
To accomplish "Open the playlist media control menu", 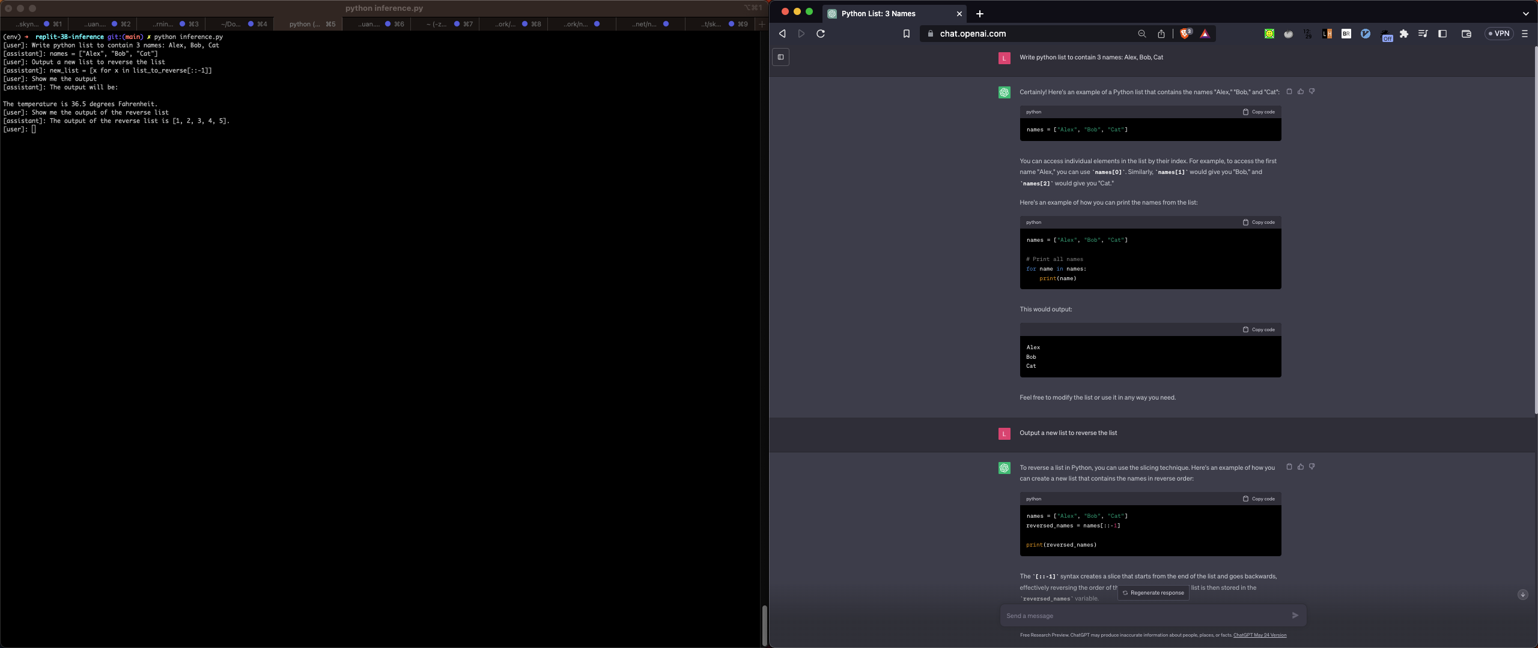I will 1423,34.
